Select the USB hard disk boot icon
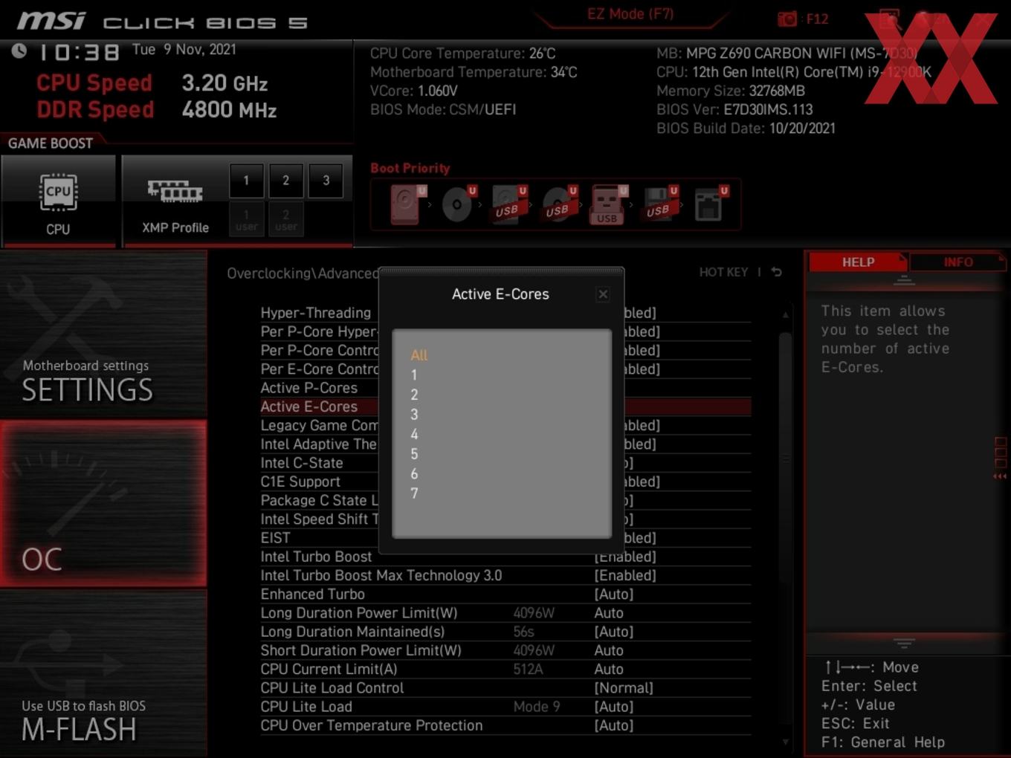This screenshot has height=758, width=1011. pyautogui.click(x=508, y=204)
